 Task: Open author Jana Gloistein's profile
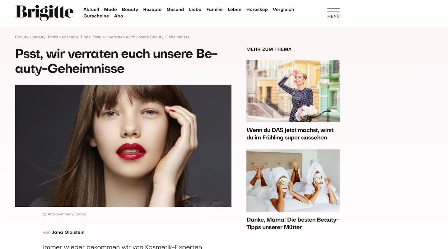pos(68,232)
